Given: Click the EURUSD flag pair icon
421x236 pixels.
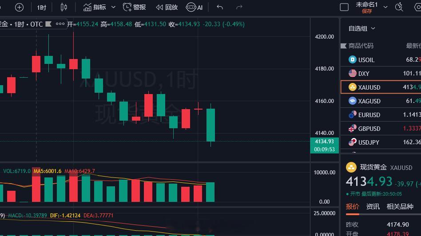Looking at the screenshot, I should [352, 115].
